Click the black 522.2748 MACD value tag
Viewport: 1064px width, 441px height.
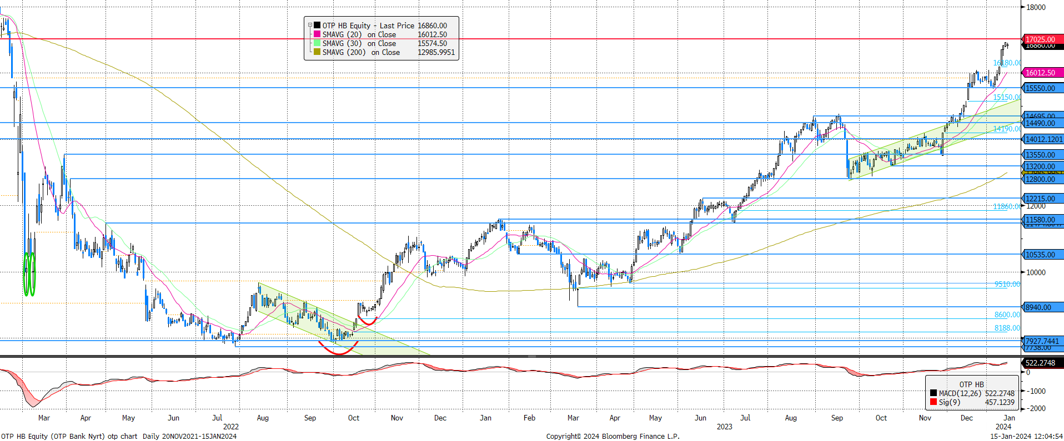click(1043, 363)
